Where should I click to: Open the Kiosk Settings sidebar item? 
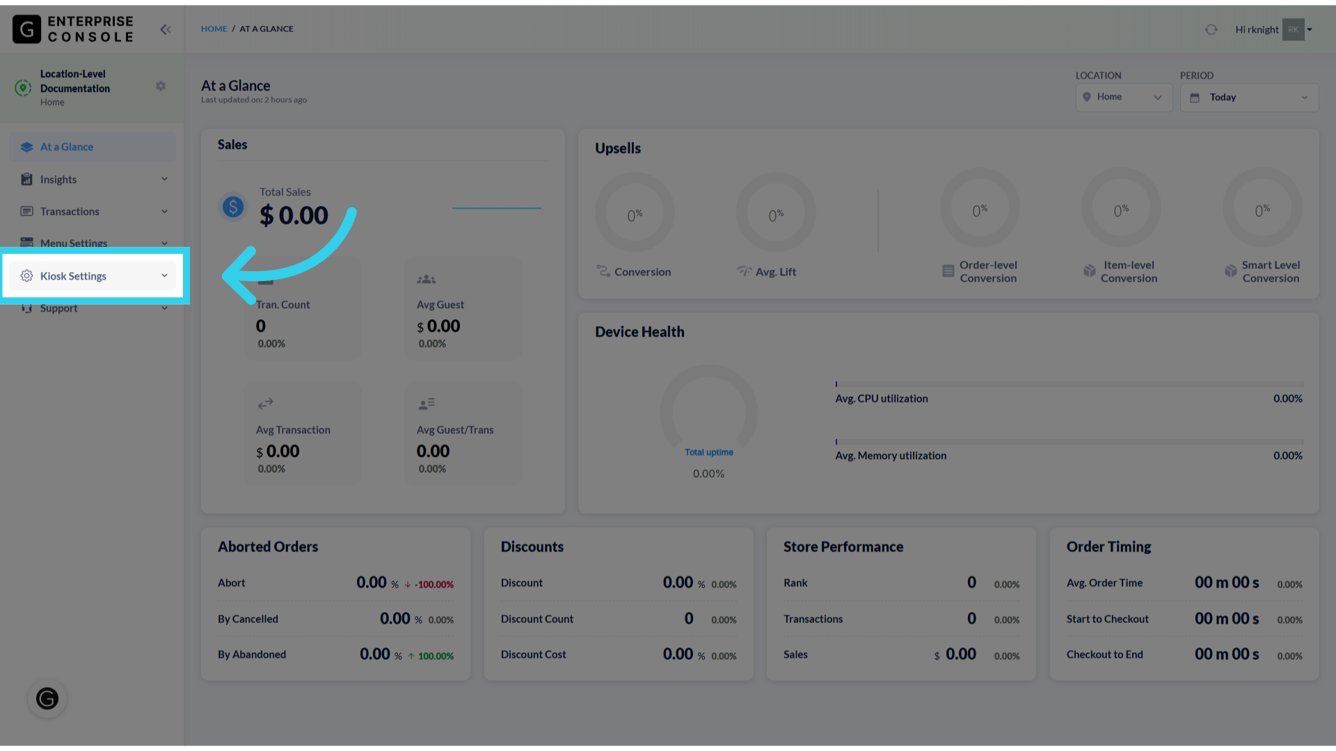coord(93,276)
